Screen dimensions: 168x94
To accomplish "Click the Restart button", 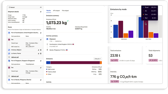I will pos(12,7).
